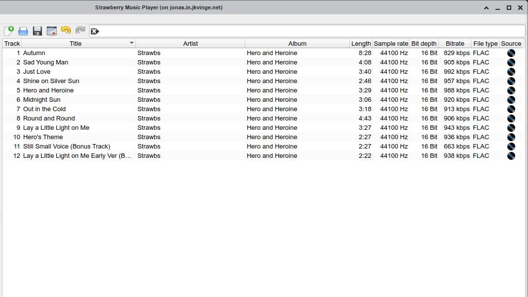The height and width of the screenshot is (297, 528).
Task: Sort by the Artist column header
Action: pos(190,43)
